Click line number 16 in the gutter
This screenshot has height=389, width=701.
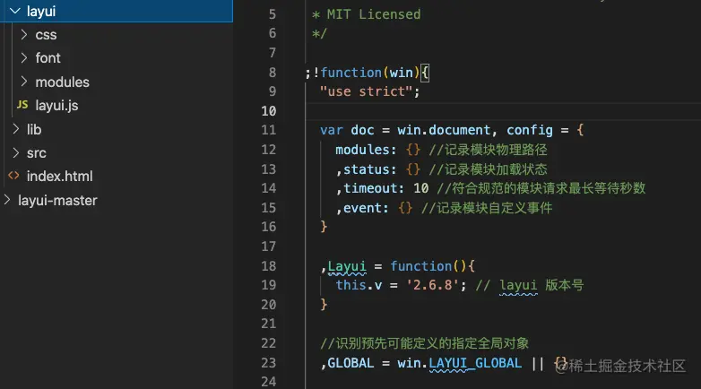(269, 227)
